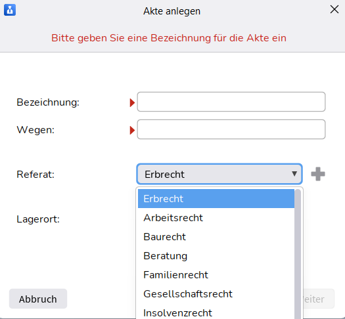Screen dimensions: 345x319
Task: Focus the Wegen text field
Action: coord(231,129)
